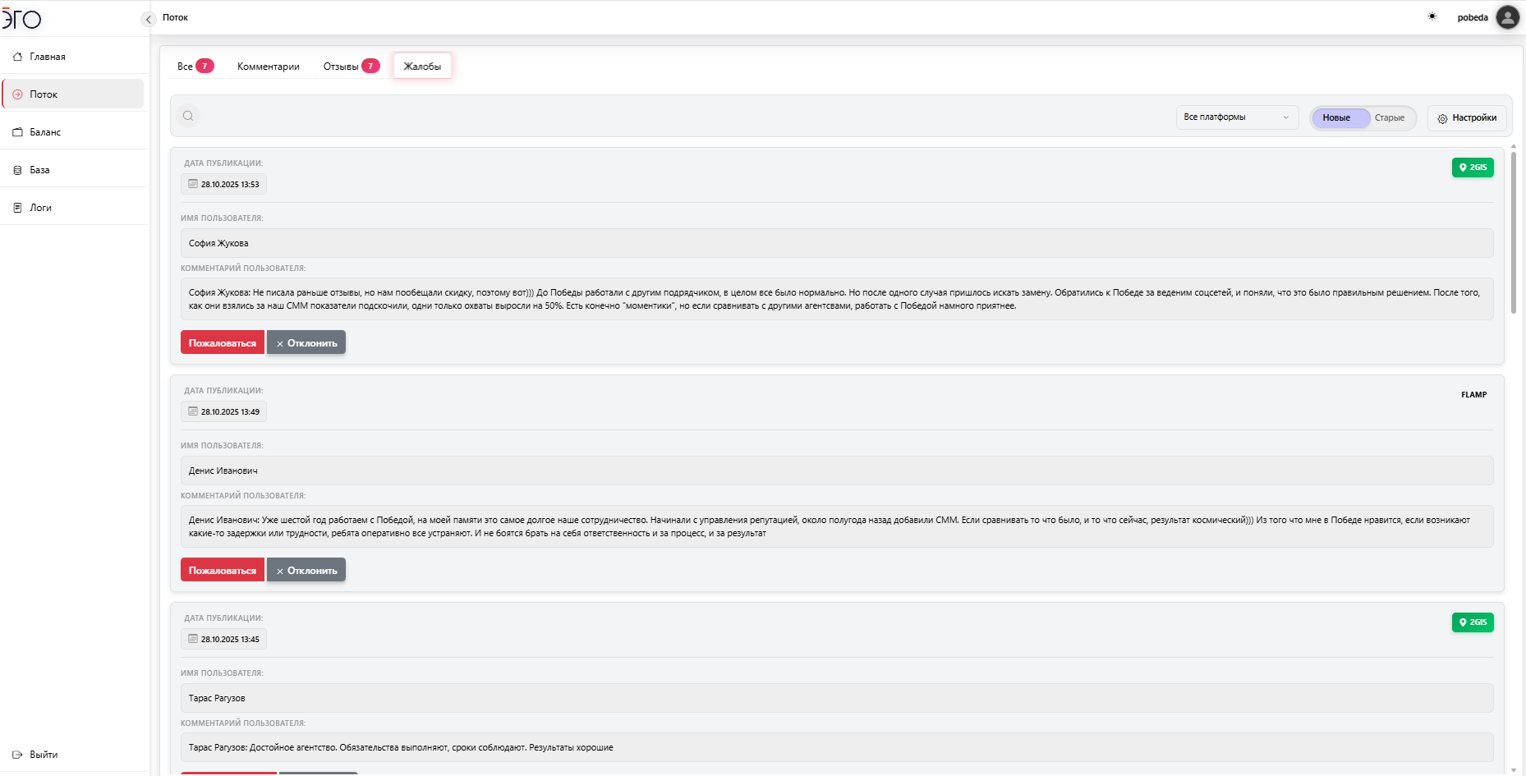
Task: Open the pobeda user avatar menu
Action: 1507,17
